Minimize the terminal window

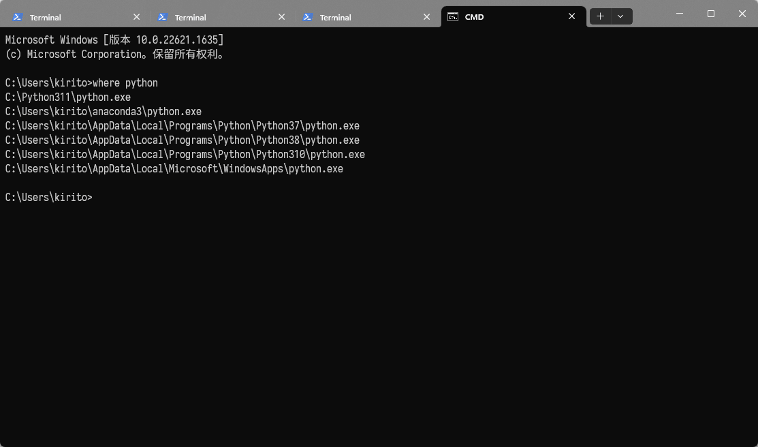679,14
